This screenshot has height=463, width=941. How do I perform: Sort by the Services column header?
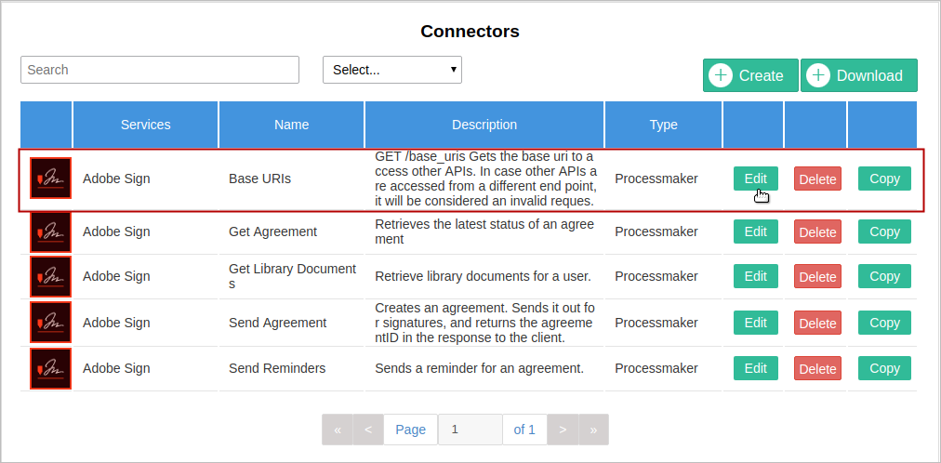click(146, 125)
